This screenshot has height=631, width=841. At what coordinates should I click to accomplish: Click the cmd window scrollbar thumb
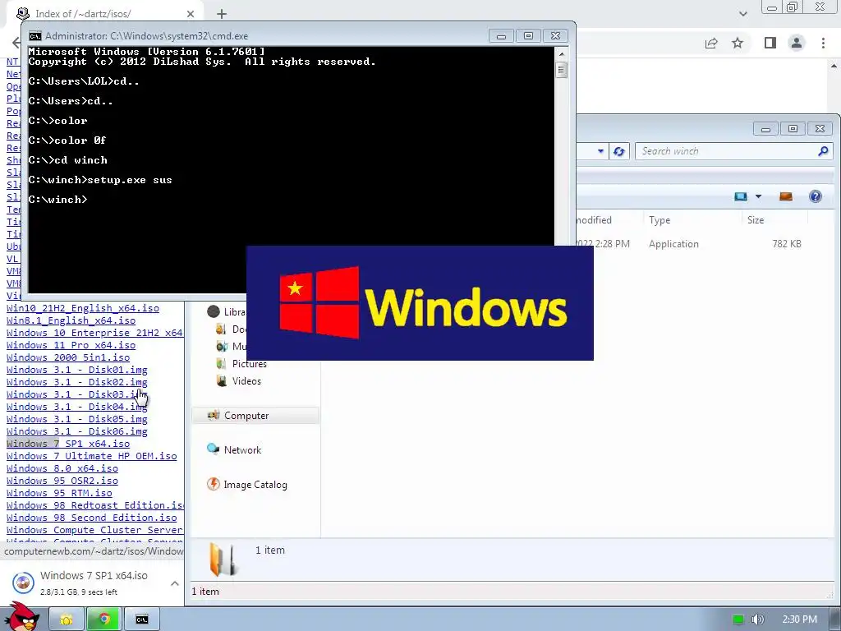[561, 70]
